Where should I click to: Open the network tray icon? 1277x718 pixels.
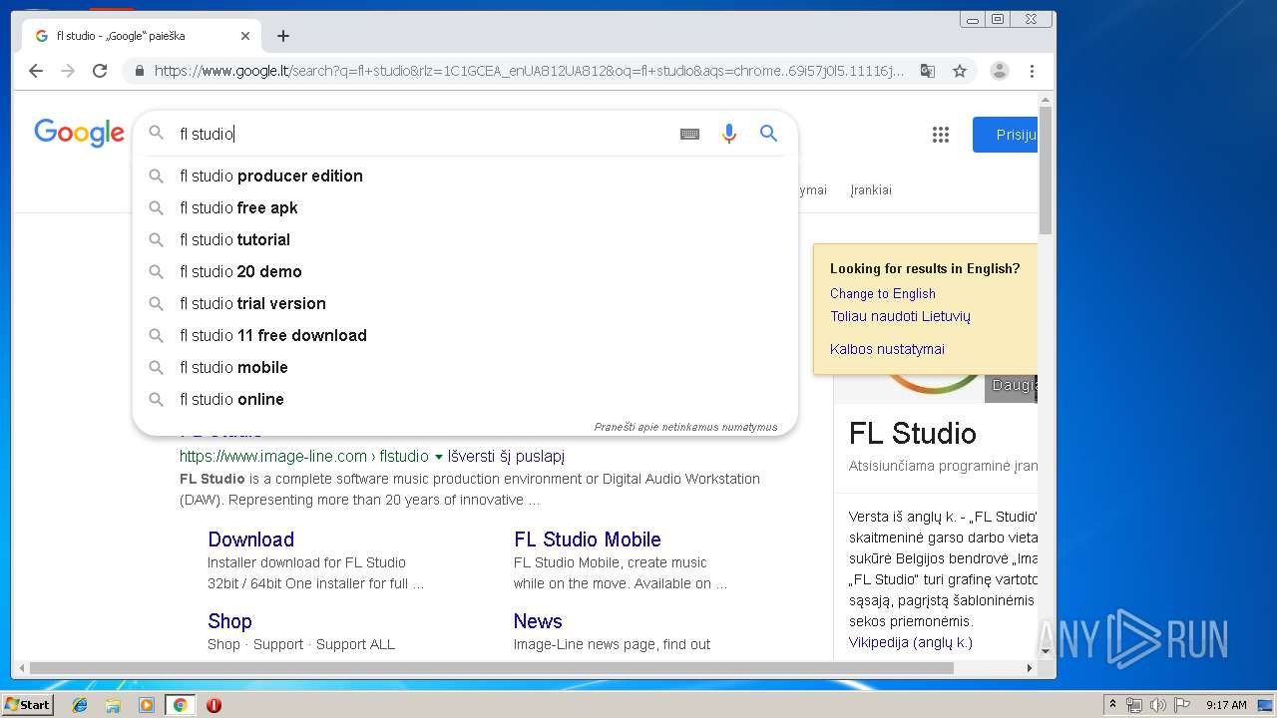[x=1134, y=705]
